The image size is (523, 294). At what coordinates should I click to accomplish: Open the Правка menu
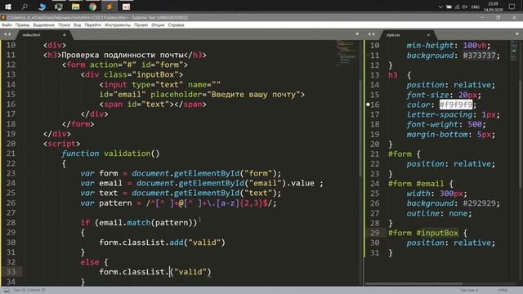[22, 25]
